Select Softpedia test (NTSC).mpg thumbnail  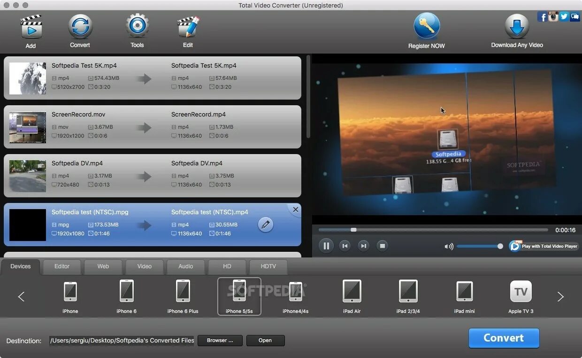(x=28, y=225)
